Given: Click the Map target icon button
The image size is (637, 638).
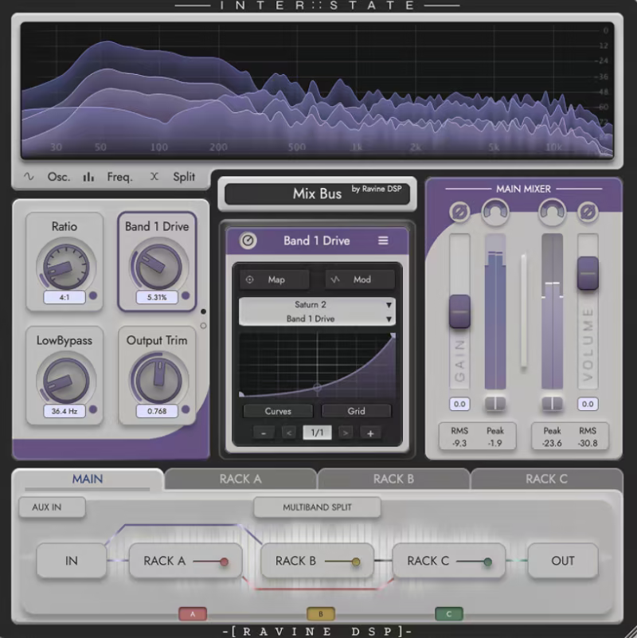Looking at the screenshot, I should [x=274, y=280].
